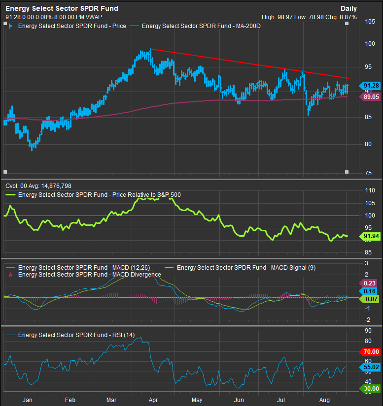Click the Price legend label

[x=72, y=26]
